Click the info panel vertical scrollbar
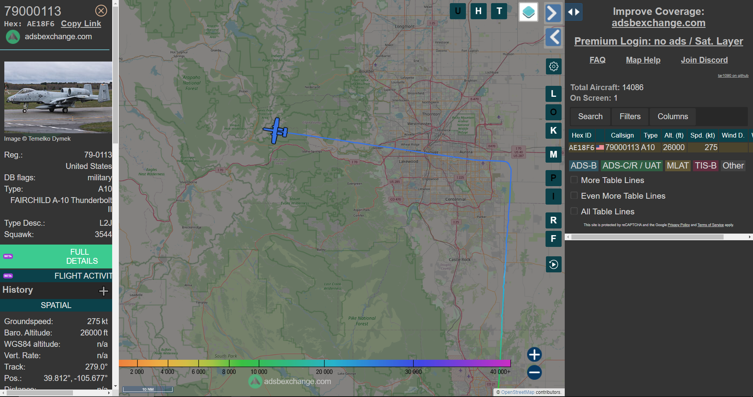The height and width of the screenshot is (397, 753). [115, 74]
